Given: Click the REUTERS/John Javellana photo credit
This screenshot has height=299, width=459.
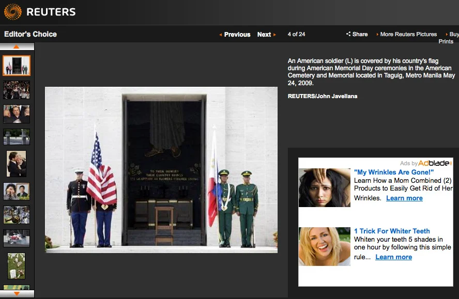Looking at the screenshot, I should [323, 96].
